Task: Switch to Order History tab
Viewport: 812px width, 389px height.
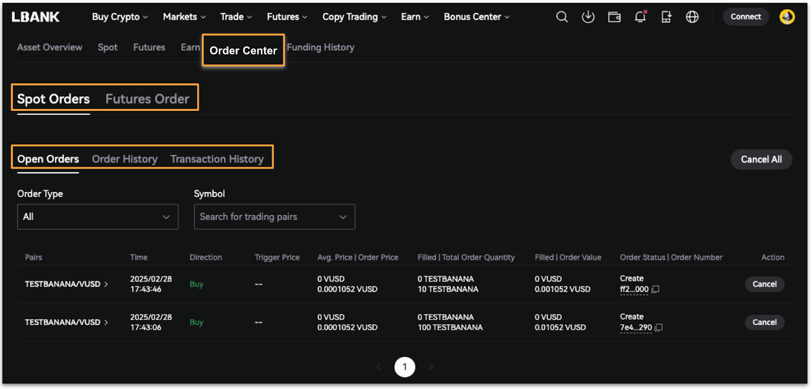Action: click(125, 159)
